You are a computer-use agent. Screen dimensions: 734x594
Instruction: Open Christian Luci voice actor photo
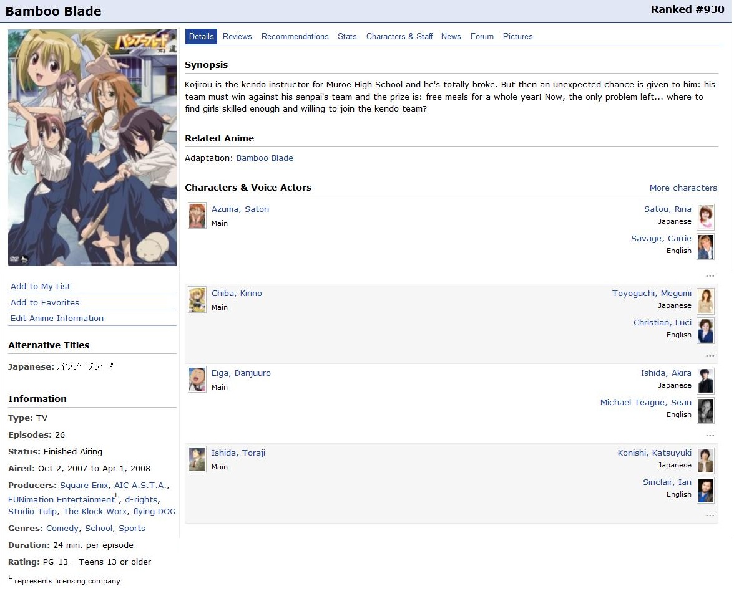(x=705, y=330)
